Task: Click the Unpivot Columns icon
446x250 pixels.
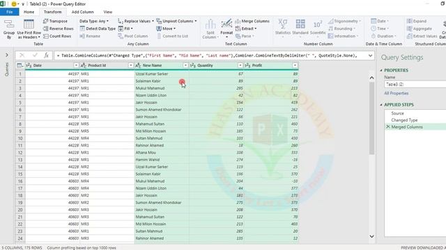Action: [x=159, y=22]
